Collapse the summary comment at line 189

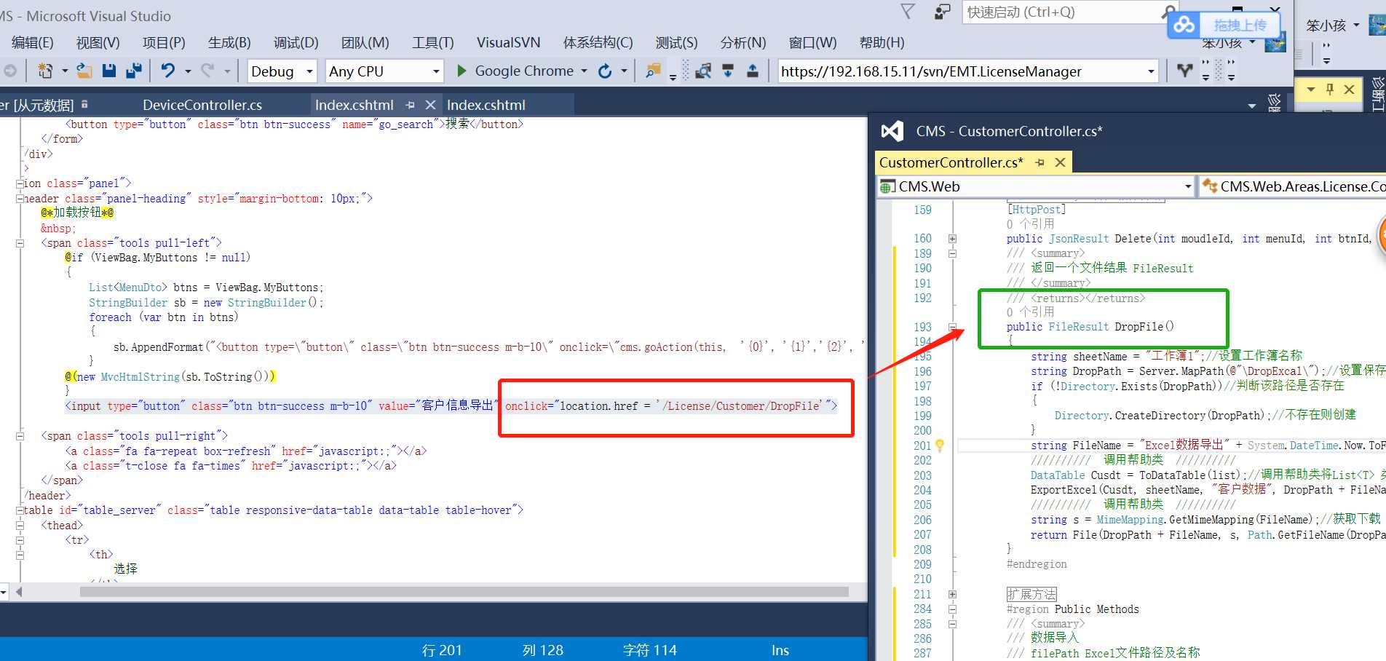(x=952, y=253)
